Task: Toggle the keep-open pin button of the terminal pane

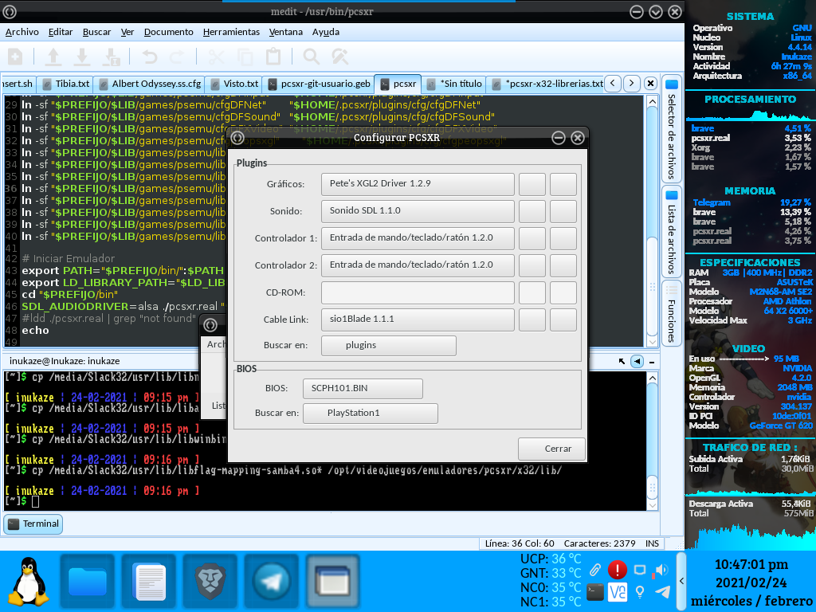Action: (x=637, y=361)
